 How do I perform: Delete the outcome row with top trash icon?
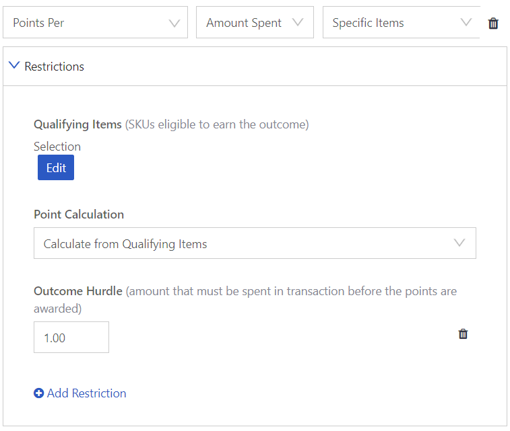tap(493, 24)
